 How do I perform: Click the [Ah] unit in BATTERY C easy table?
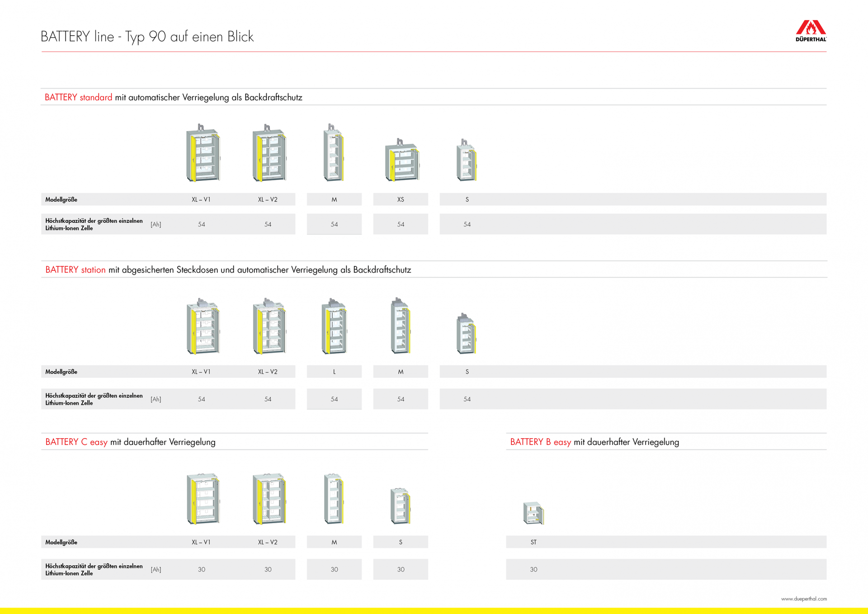[x=156, y=570]
